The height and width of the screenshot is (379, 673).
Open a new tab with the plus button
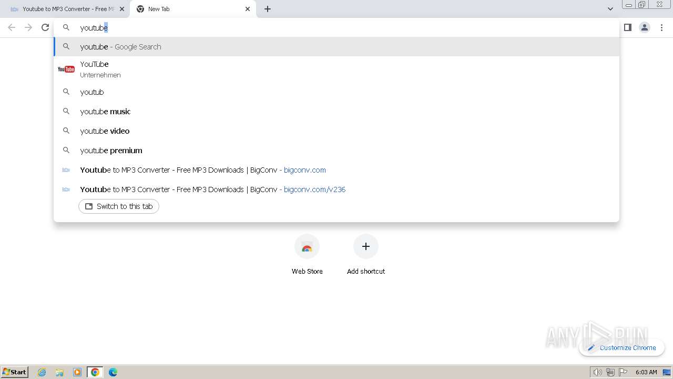(268, 9)
